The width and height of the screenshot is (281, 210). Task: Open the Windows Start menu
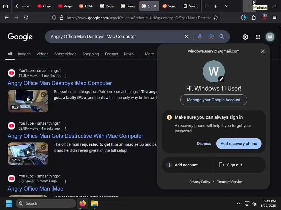[9, 203]
